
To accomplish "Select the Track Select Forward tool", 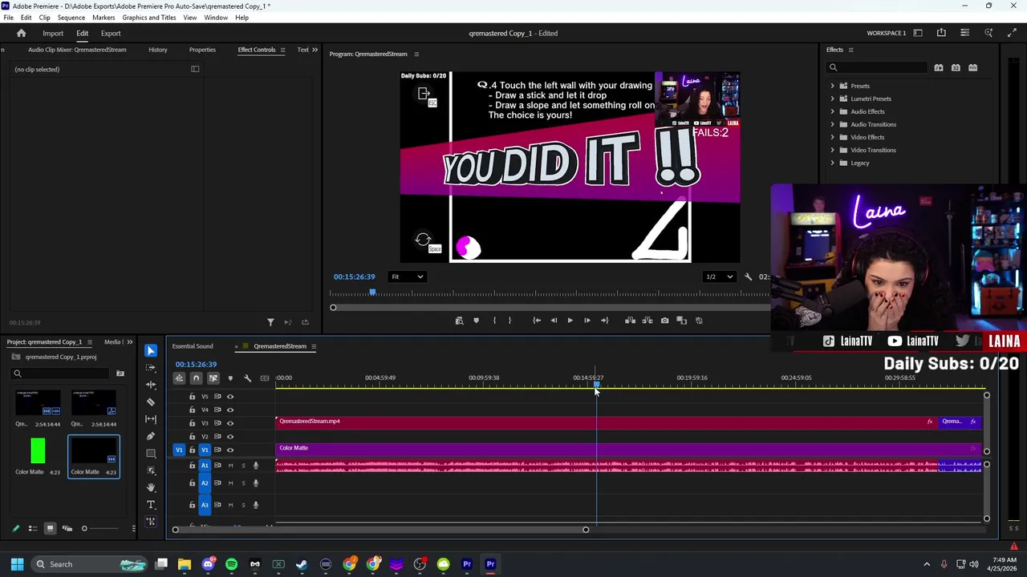I will (x=151, y=368).
